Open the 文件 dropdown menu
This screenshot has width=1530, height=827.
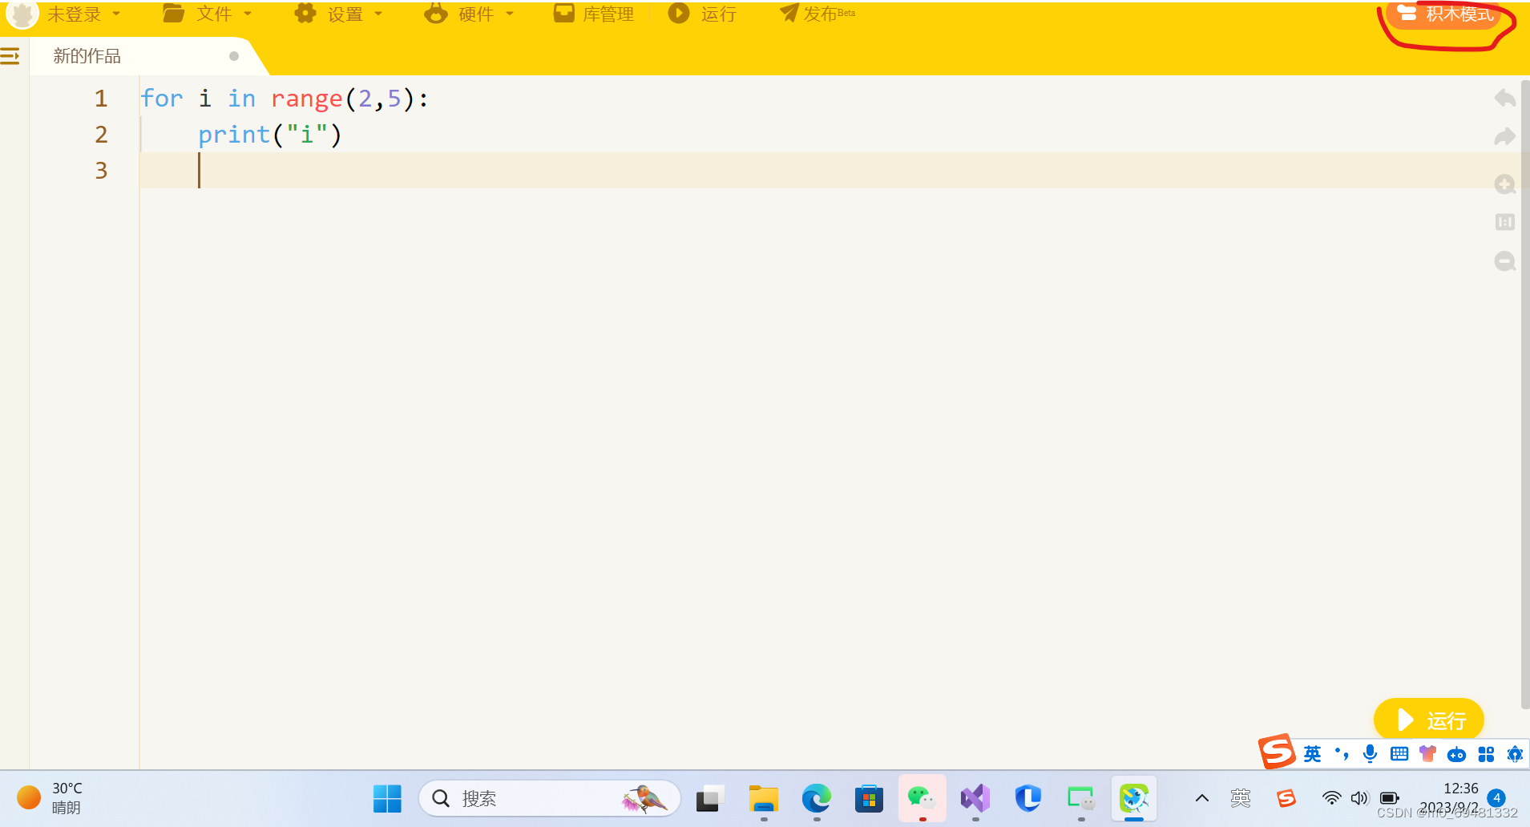(212, 14)
